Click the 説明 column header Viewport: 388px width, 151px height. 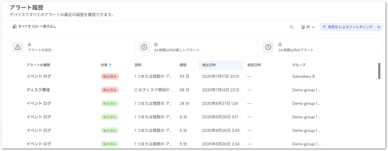coord(138,65)
